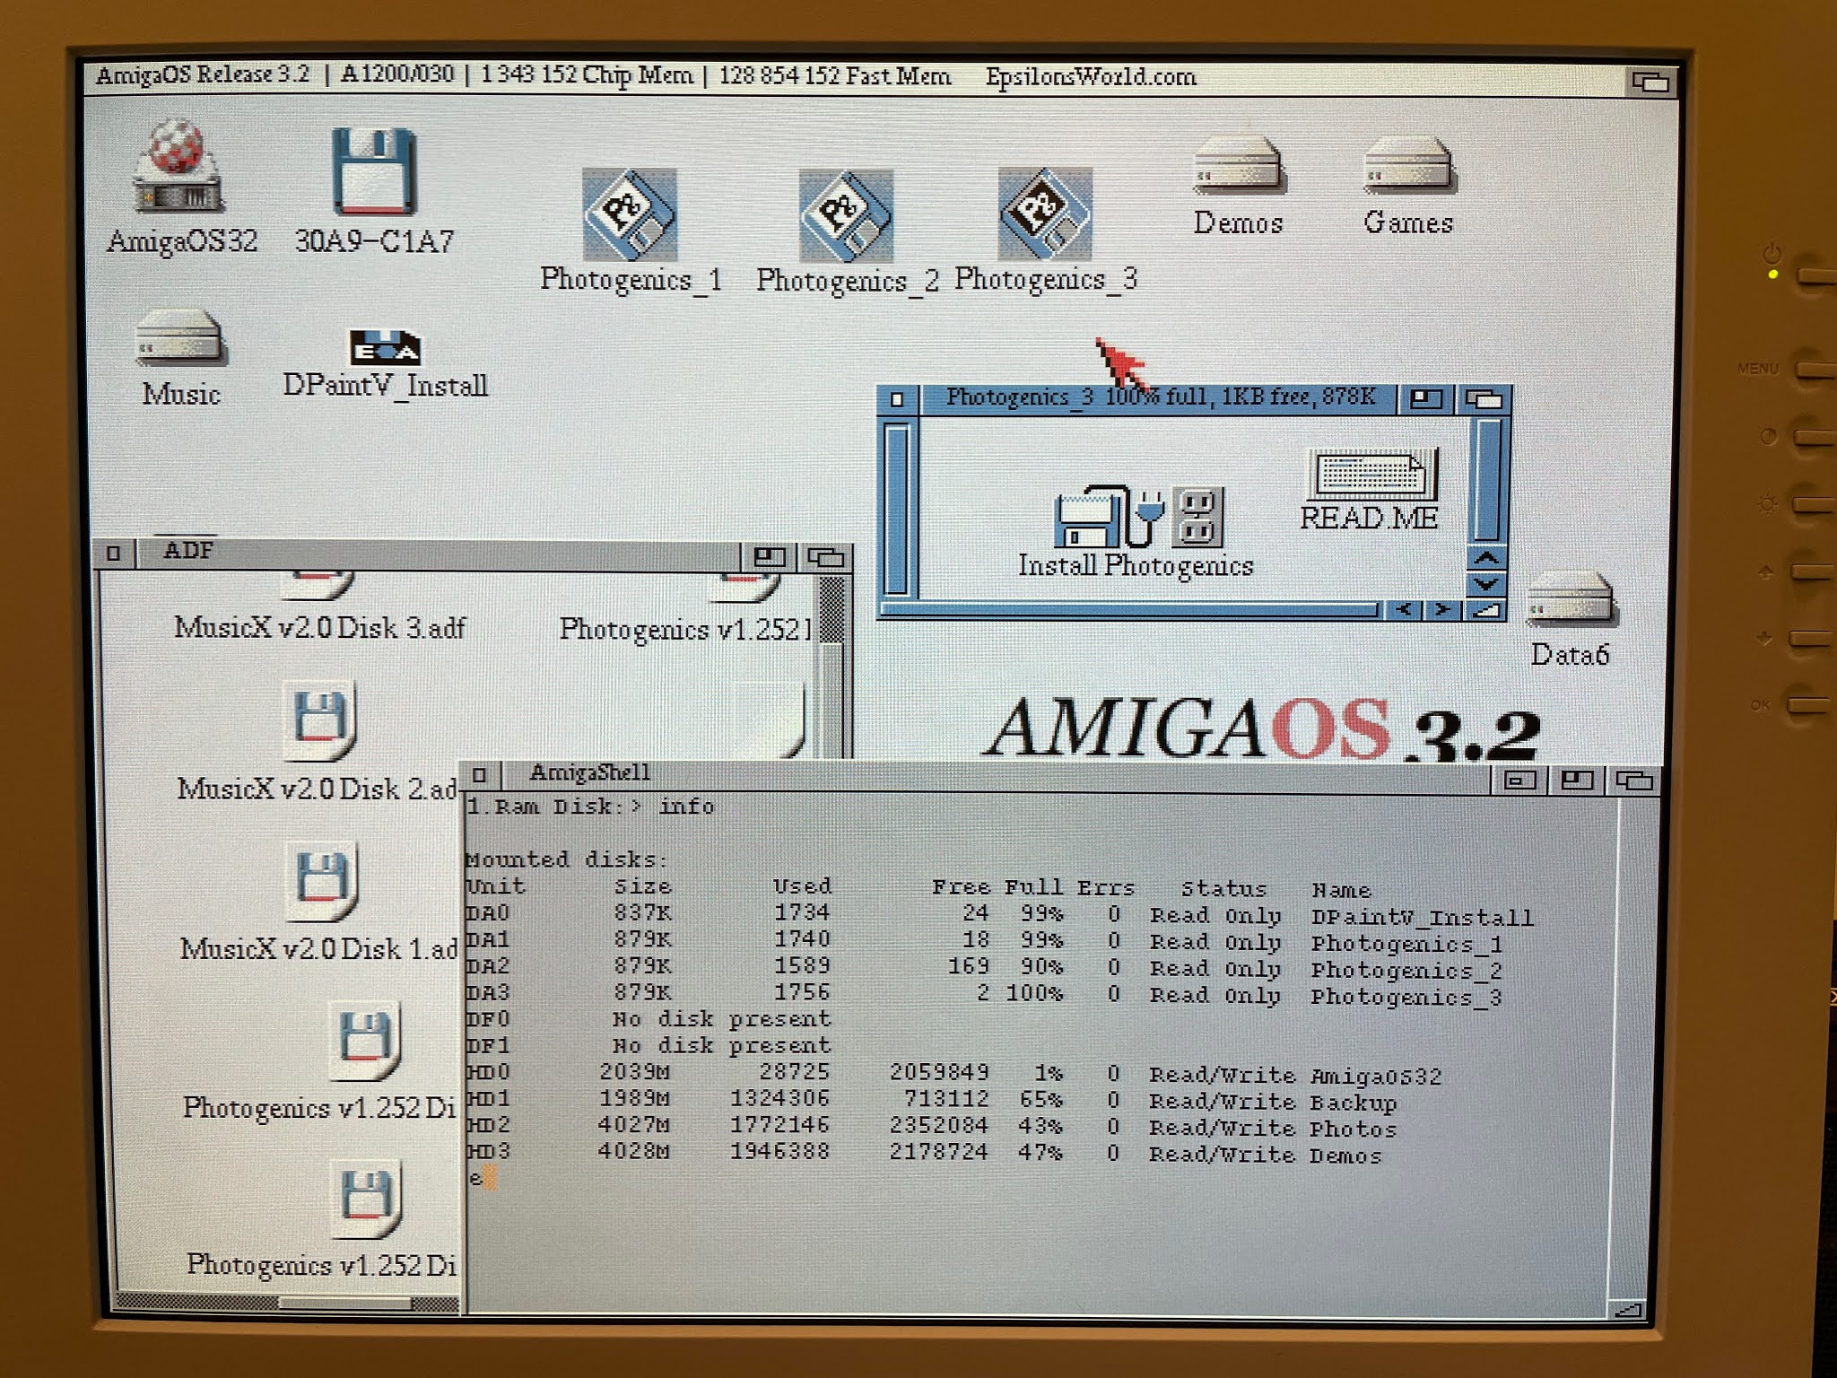Click zoom gadget of Photogenics_3 window

pyautogui.click(x=1426, y=399)
